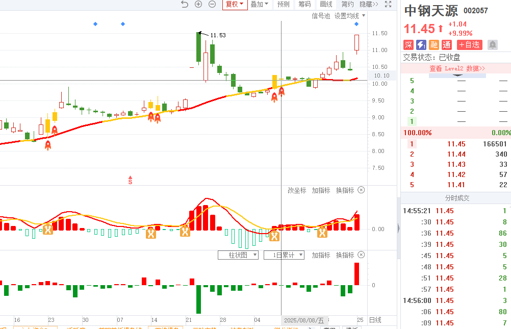The height and width of the screenshot is (329, 511).
Task: Click the blue diamond above latest candle
Action: point(356,24)
